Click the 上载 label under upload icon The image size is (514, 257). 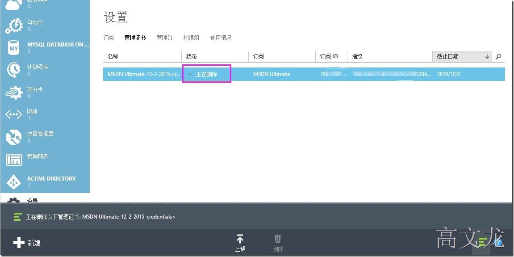240,249
